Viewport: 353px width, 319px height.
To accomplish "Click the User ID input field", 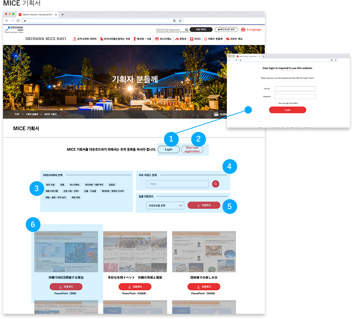I will click(295, 89).
